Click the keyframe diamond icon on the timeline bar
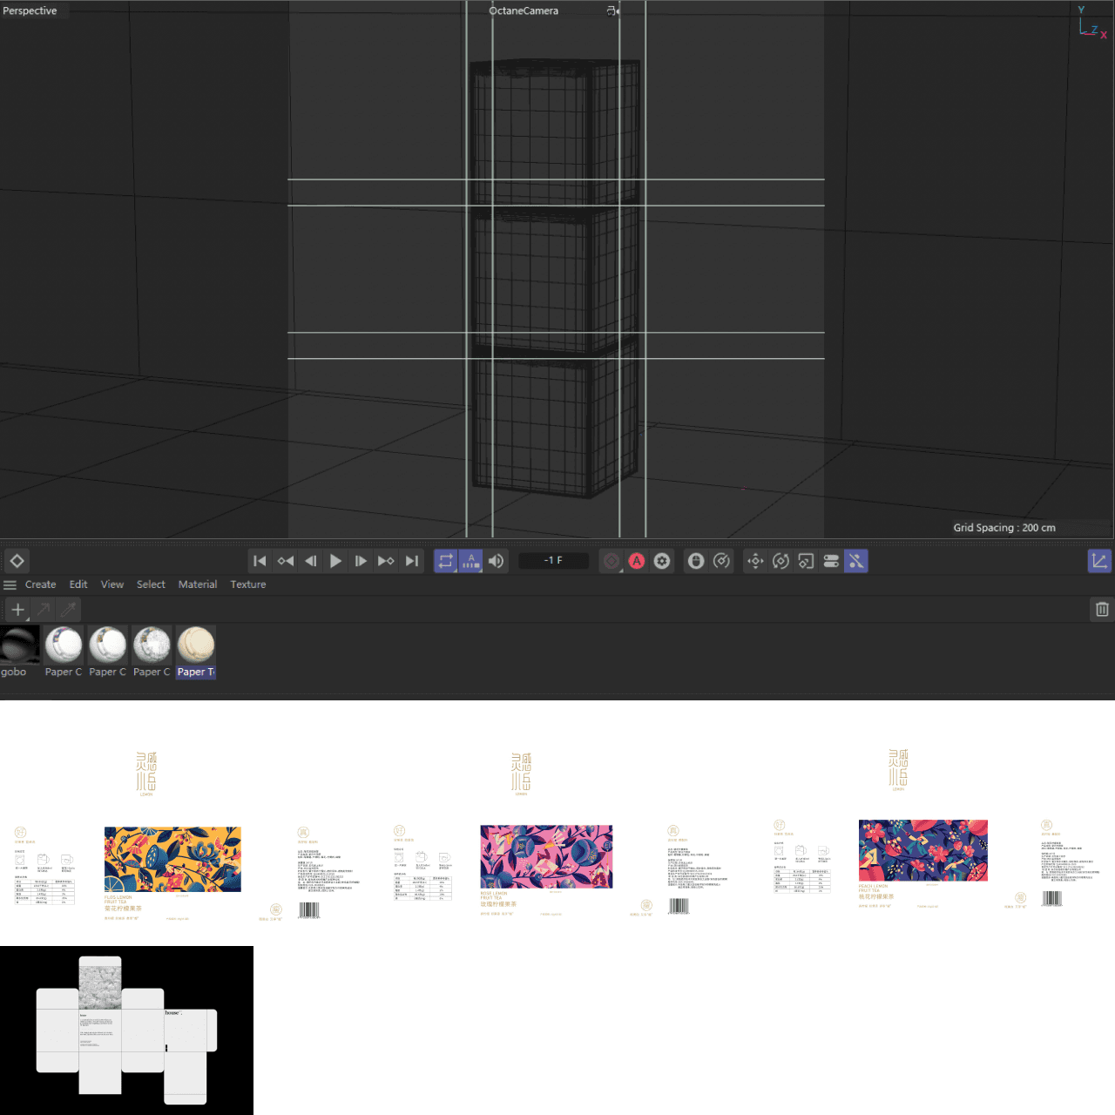This screenshot has height=1115, width=1115. (17, 561)
